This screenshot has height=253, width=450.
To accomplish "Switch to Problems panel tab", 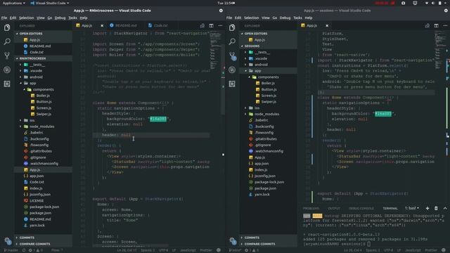I will tap(311, 209).
